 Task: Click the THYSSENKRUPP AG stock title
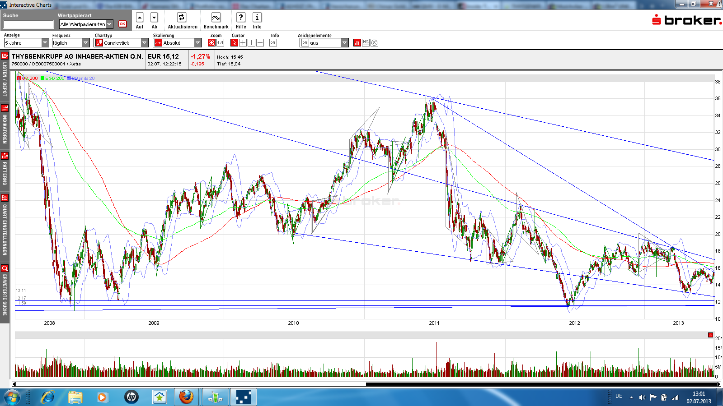(x=77, y=56)
